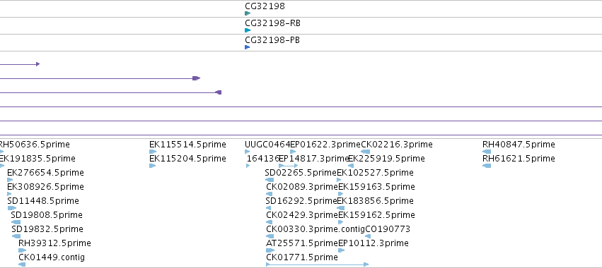The width and height of the screenshot is (602, 268).
Task: Click the EP14817.3prime spanning feature
Action: 288,166
